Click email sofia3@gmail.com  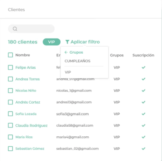[73, 114]
